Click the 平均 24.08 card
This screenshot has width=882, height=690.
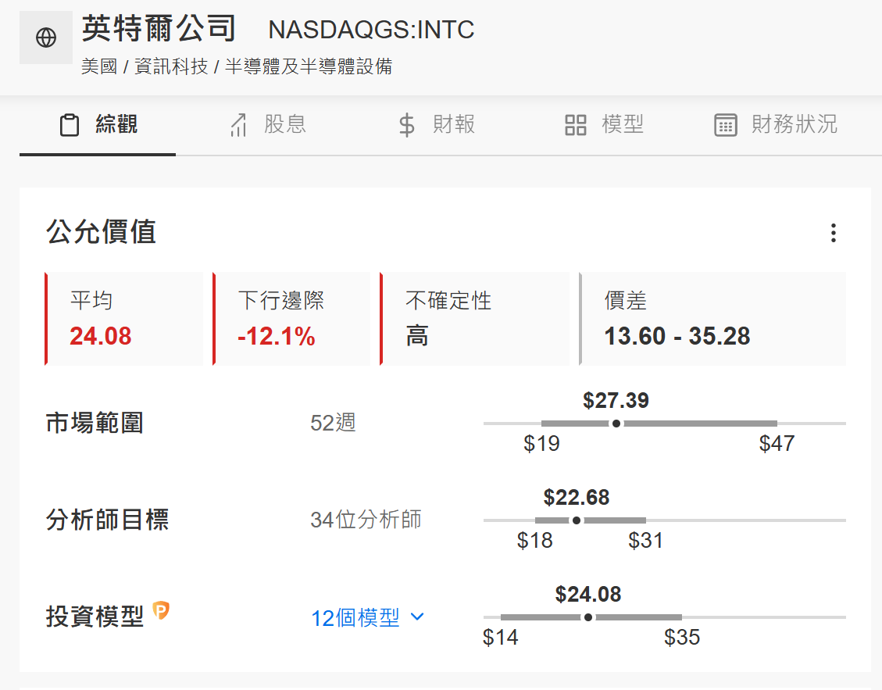[123, 319]
